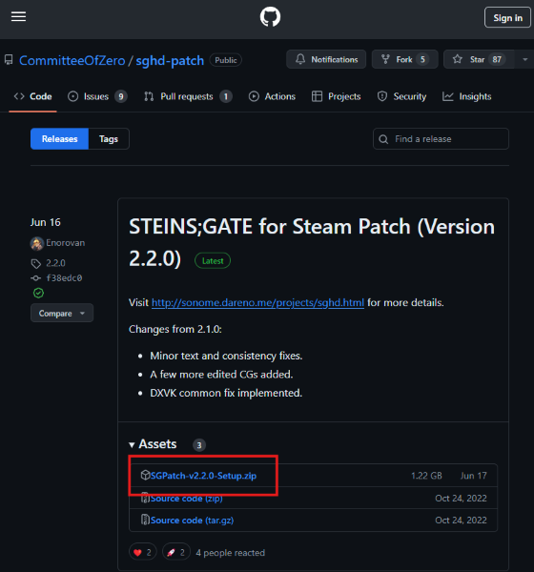
Task: Click the Latest release badge
Action: (213, 261)
